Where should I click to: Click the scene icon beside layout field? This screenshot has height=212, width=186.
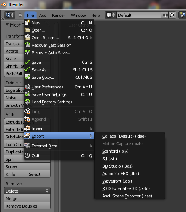(x=183, y=15)
